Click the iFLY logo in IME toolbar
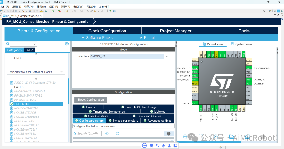284x149 pixels. click(144, 146)
